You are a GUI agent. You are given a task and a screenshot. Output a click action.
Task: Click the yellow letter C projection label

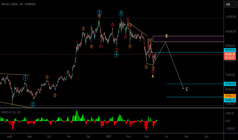187,89
